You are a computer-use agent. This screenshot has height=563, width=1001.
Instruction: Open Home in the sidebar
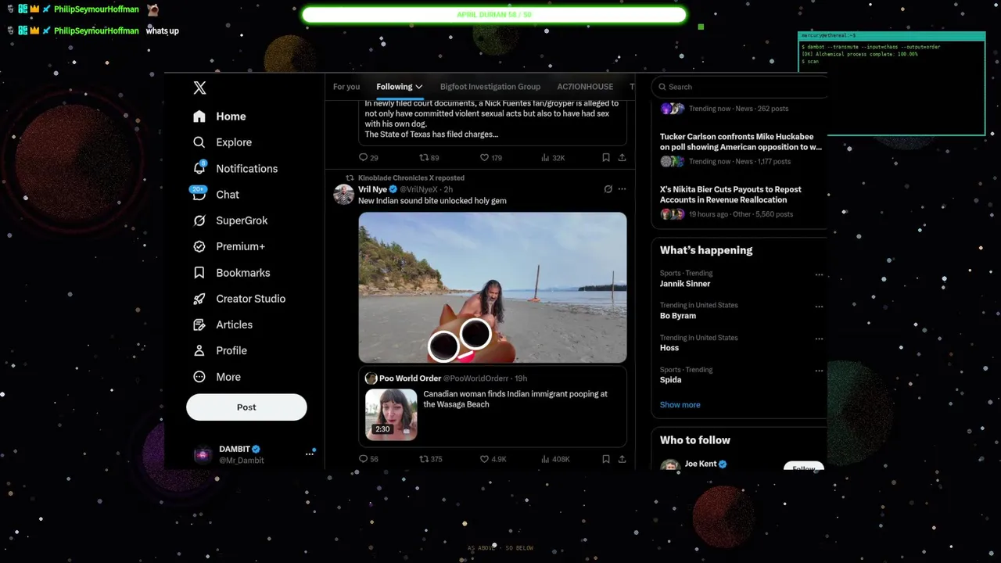[220, 117]
